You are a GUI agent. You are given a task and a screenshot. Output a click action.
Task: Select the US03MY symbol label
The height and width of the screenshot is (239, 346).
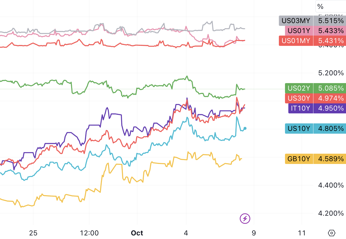pos(296,21)
